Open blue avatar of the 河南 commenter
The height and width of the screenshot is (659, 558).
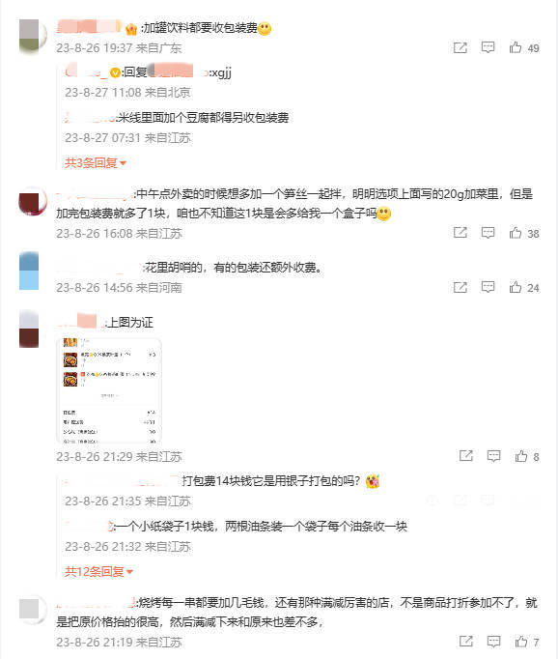point(29,272)
